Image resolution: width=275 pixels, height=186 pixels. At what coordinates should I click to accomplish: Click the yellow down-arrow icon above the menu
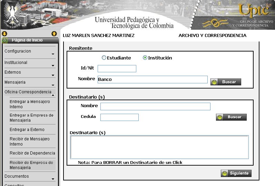tap(4, 34)
